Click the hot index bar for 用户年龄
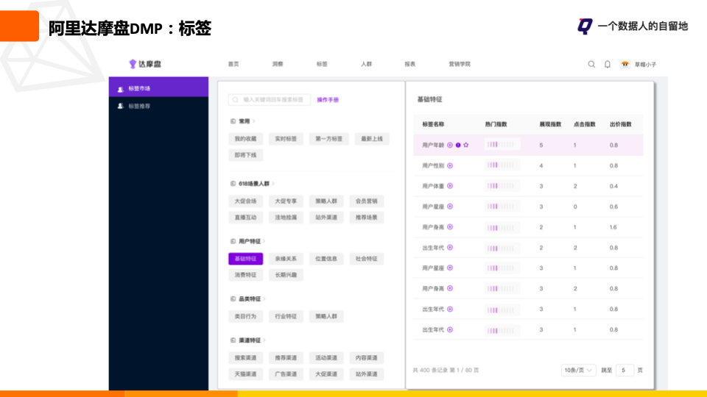Viewport: 707px width, 397px height. pos(502,145)
